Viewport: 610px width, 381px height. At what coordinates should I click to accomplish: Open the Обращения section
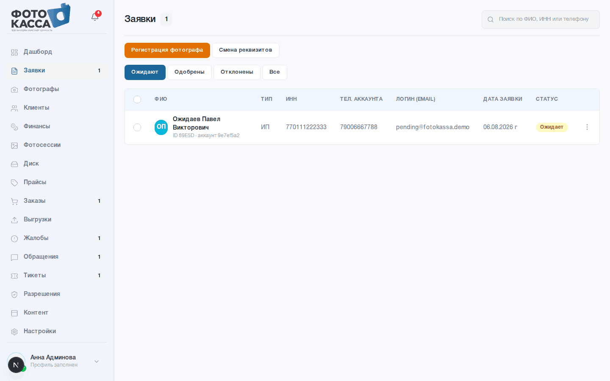(x=57, y=257)
